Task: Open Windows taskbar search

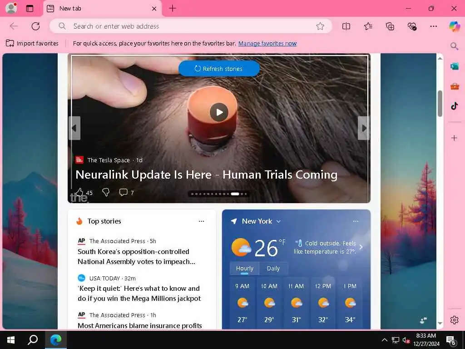Action: (x=33, y=340)
